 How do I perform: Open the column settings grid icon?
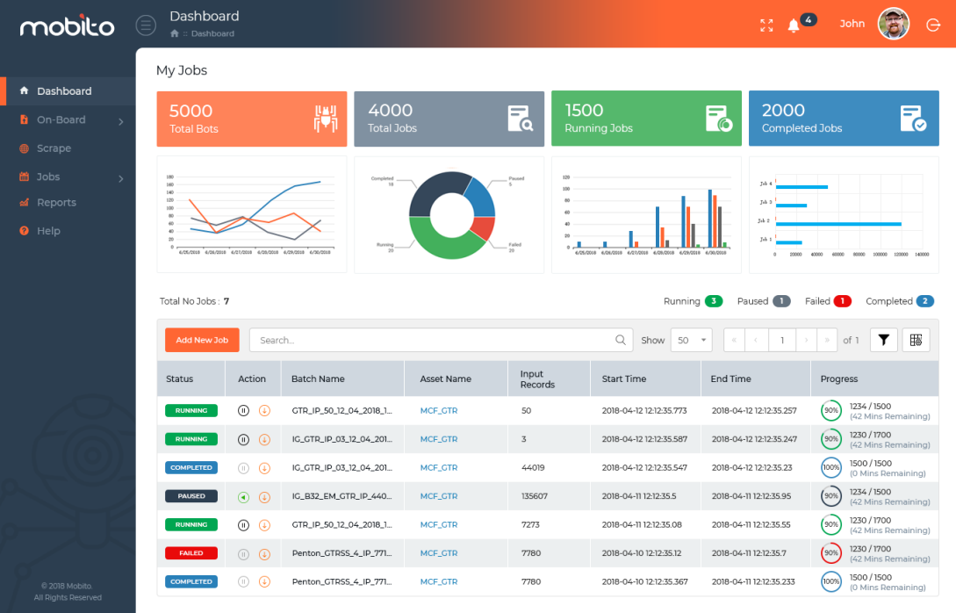coord(916,340)
